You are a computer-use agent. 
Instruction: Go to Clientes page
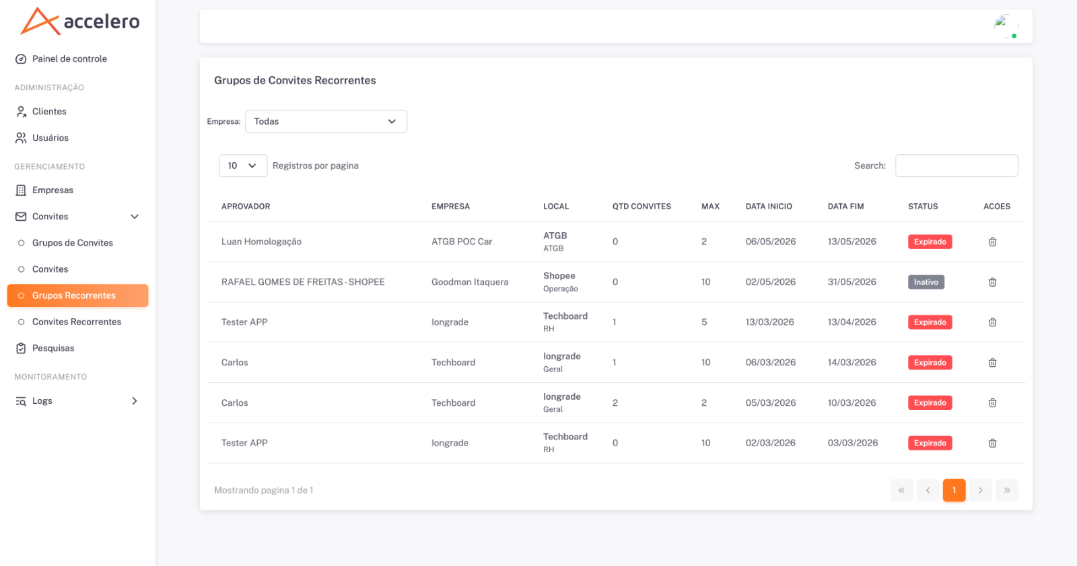coord(49,112)
